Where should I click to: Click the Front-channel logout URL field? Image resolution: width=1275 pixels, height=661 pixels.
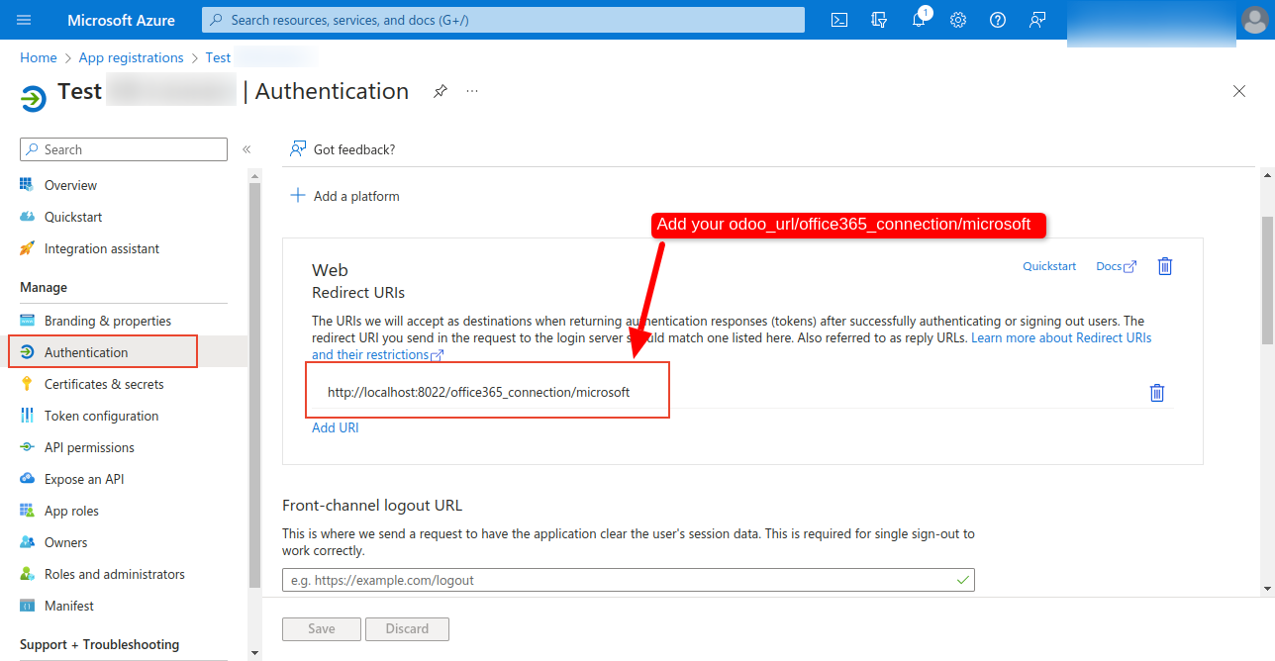coord(629,580)
